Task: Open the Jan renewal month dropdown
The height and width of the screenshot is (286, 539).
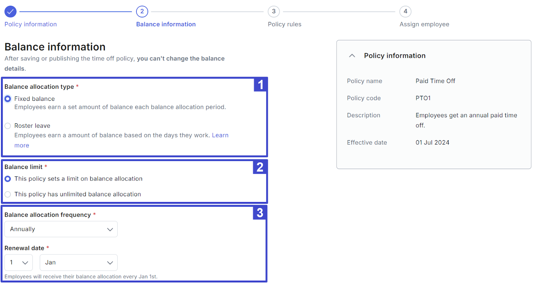Action: [78, 262]
